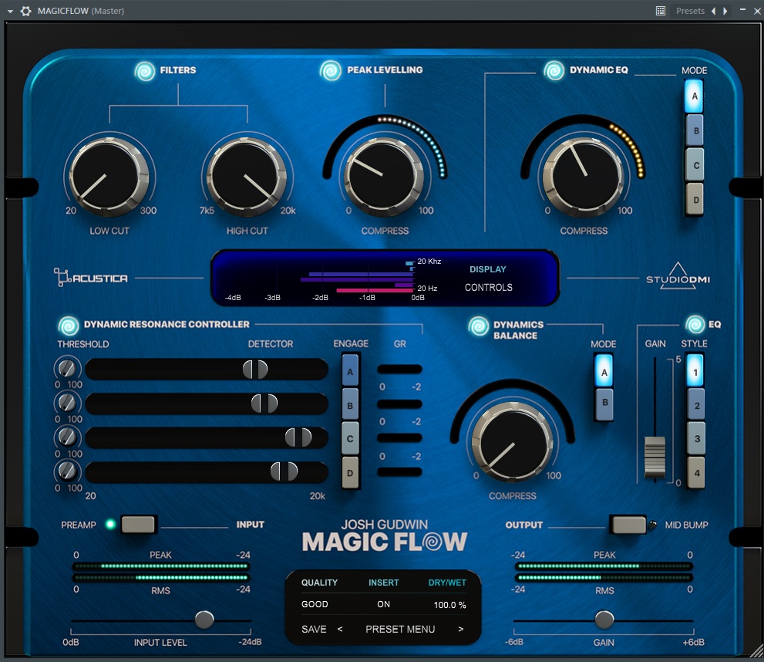Click the High Cut filter knob
The image size is (764, 662).
click(x=247, y=177)
